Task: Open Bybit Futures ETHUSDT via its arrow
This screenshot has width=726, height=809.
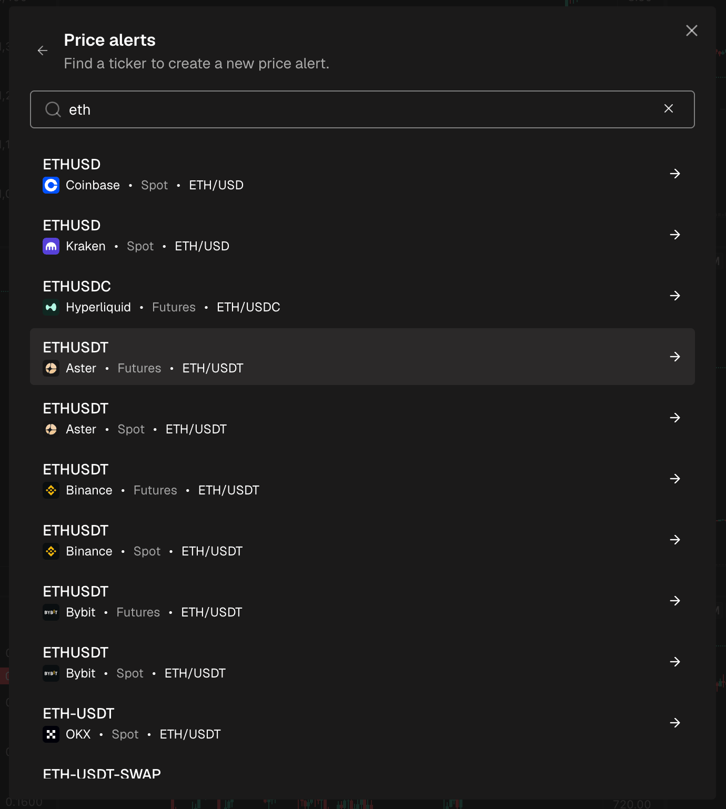Action: tap(675, 601)
